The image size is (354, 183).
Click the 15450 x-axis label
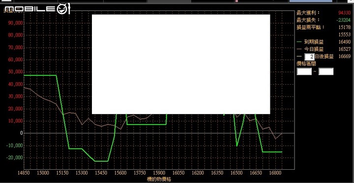[101, 173]
